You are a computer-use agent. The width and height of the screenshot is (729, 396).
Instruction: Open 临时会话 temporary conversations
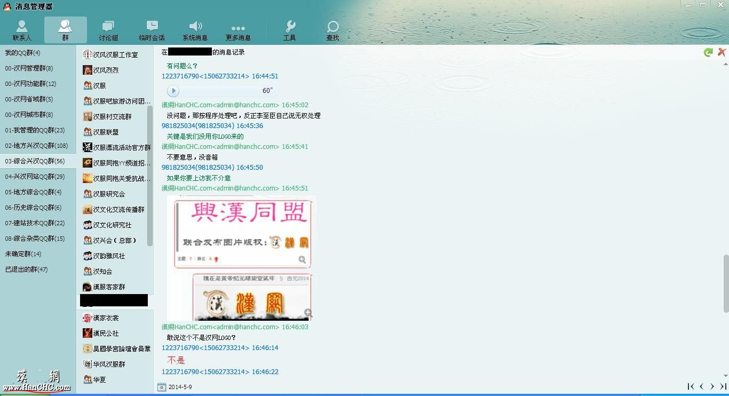(x=152, y=30)
